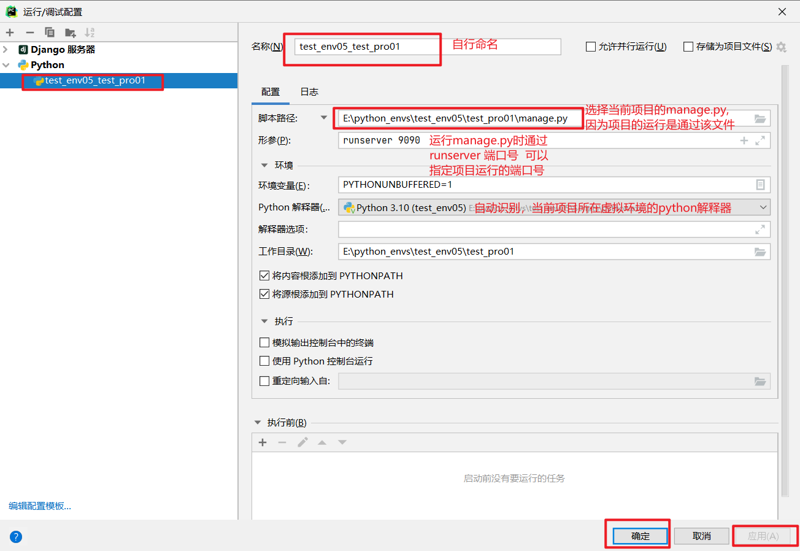Click the 应用 button
Screen dimensions: 800x551
point(763,536)
